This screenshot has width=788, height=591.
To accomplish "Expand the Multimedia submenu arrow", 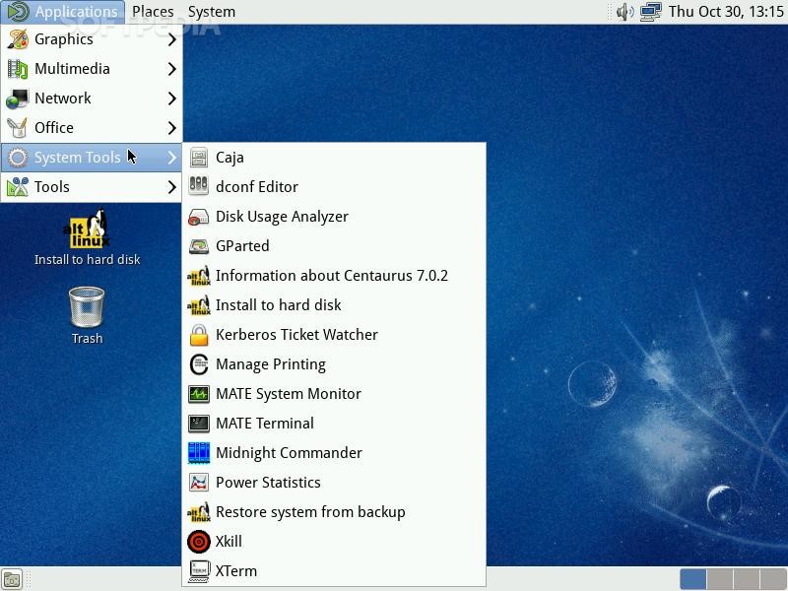I will coord(171,69).
